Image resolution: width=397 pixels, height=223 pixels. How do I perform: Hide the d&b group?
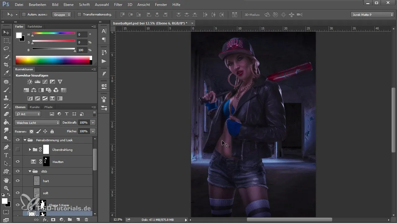click(18, 171)
